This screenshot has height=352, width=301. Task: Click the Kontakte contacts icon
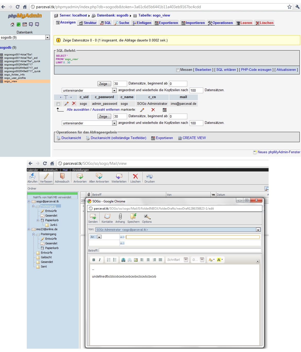[107, 217]
